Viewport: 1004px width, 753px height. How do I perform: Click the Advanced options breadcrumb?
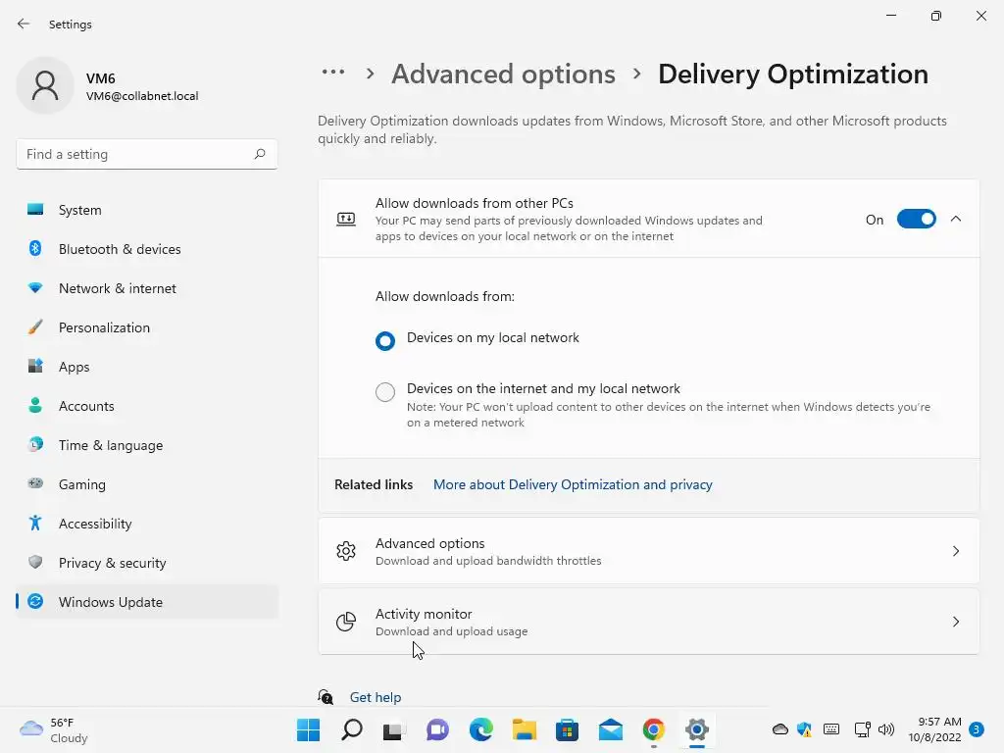[503, 75]
